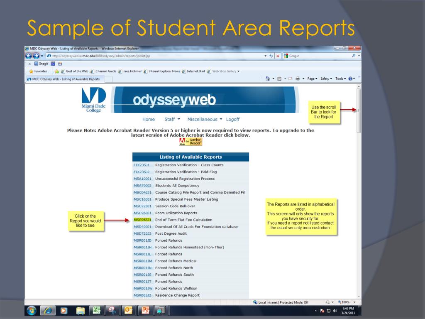Viewport: 425px width, 319px height.
Task: Open PowerPoint from the taskbar
Action: click(x=145, y=310)
